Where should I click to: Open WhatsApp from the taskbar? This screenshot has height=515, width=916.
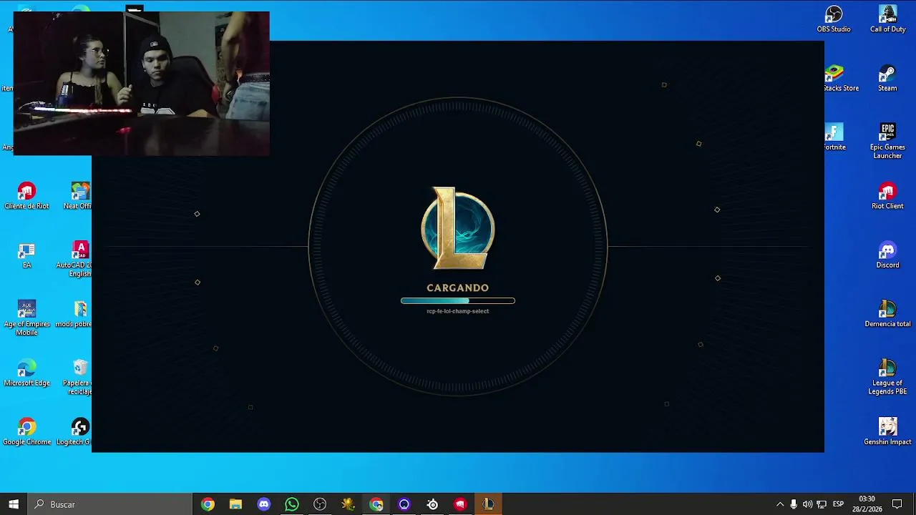coord(291,504)
